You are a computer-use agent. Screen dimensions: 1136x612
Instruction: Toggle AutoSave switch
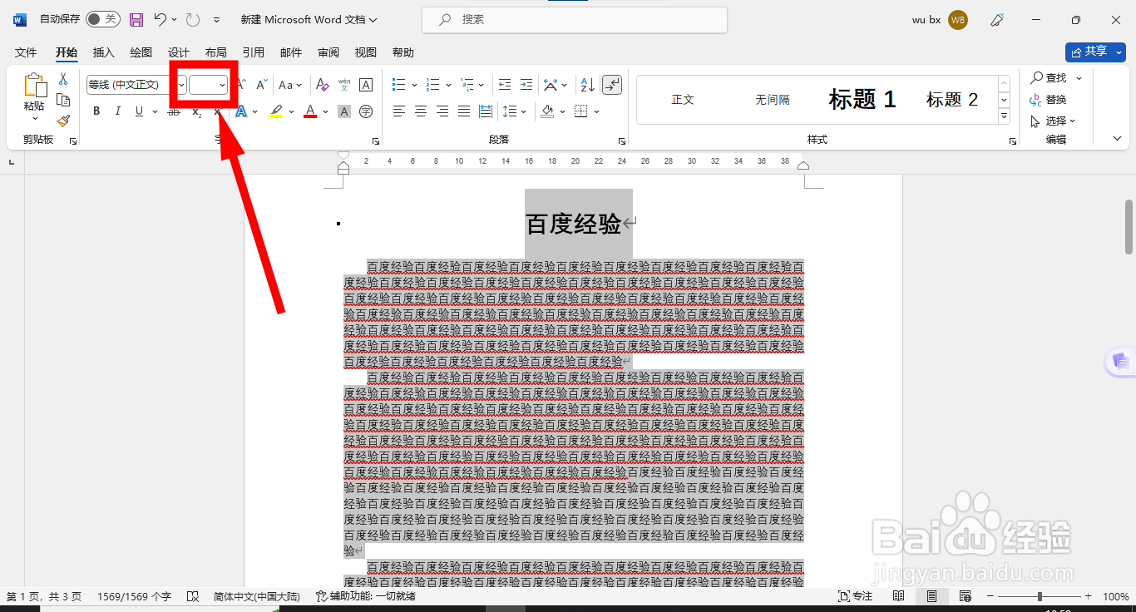coord(103,19)
